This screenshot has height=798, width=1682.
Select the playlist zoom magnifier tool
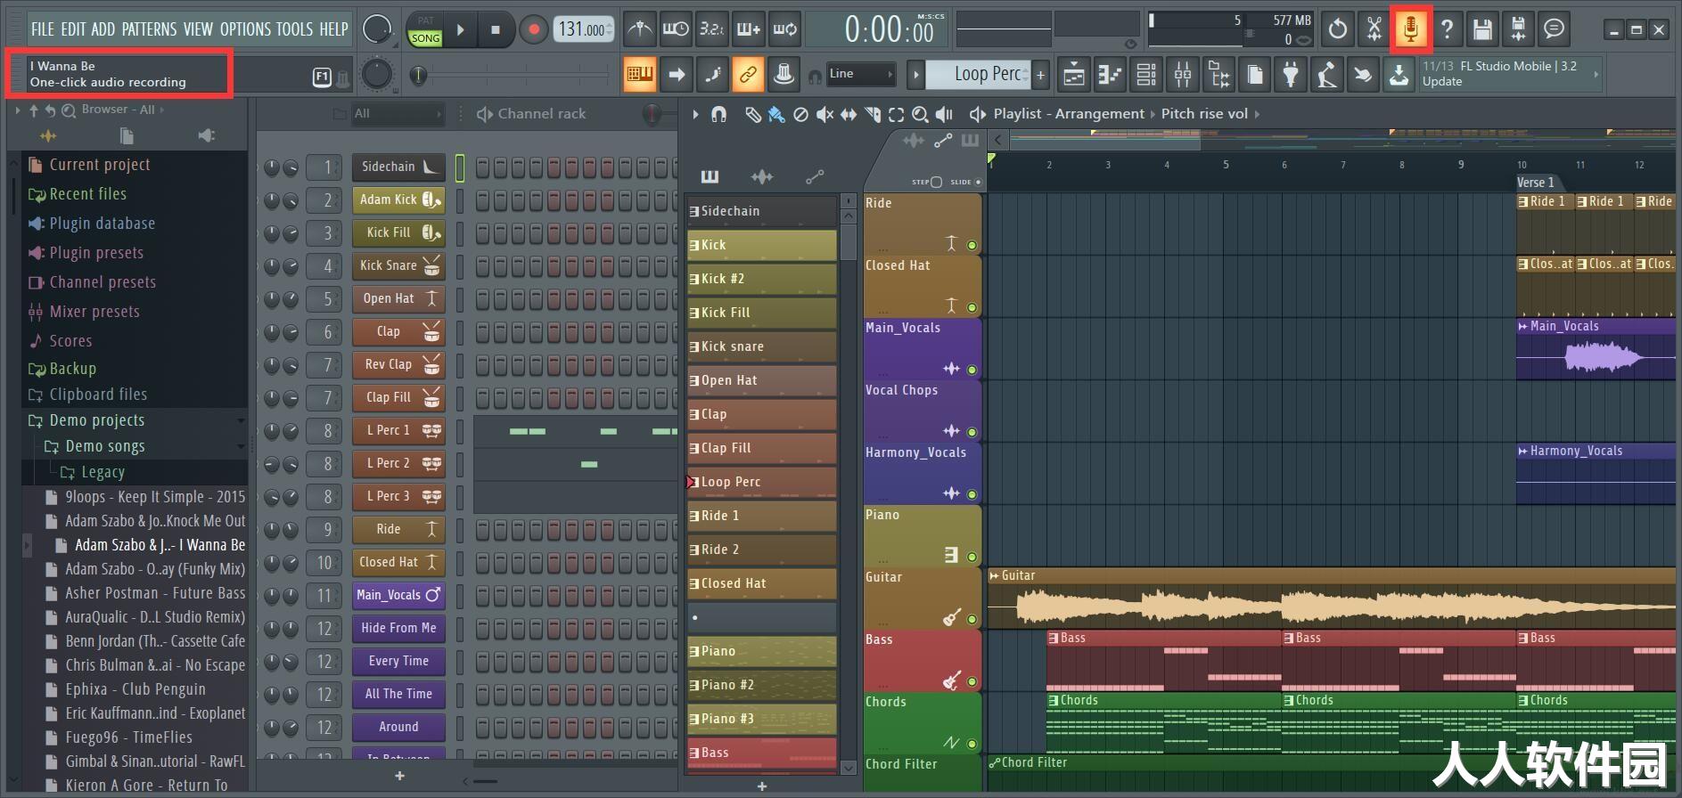coord(920,114)
